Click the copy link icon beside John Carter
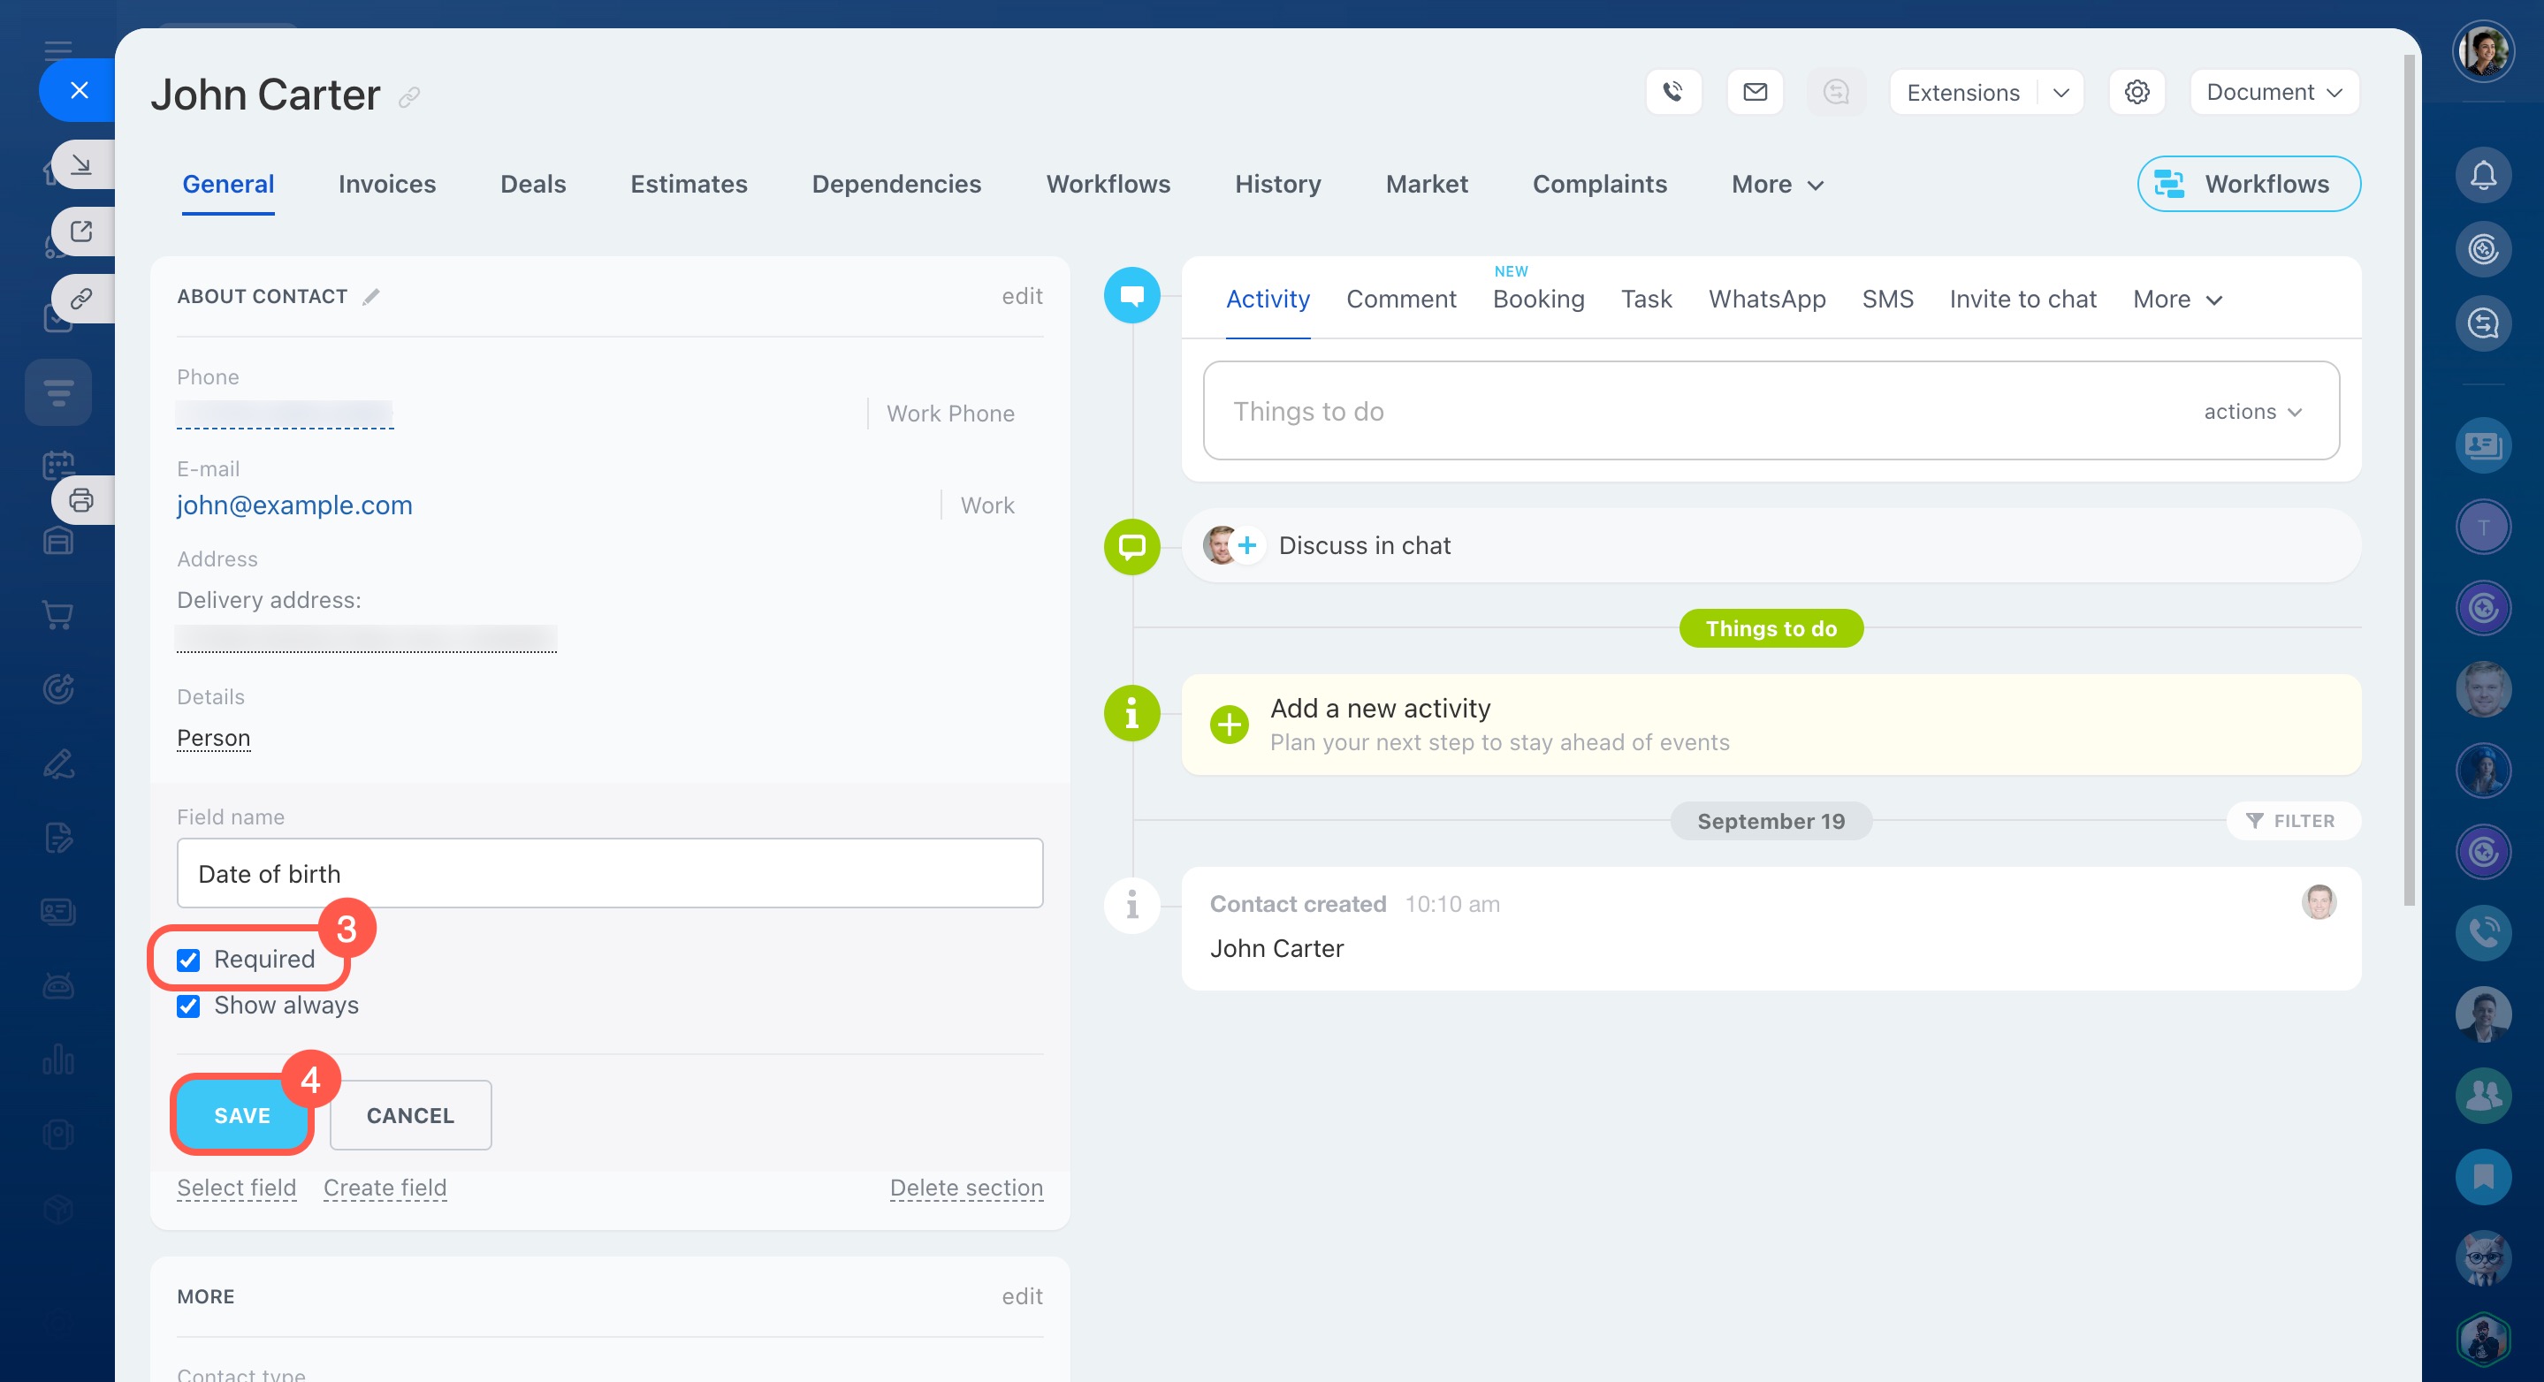Image resolution: width=2544 pixels, height=1382 pixels. click(x=409, y=96)
